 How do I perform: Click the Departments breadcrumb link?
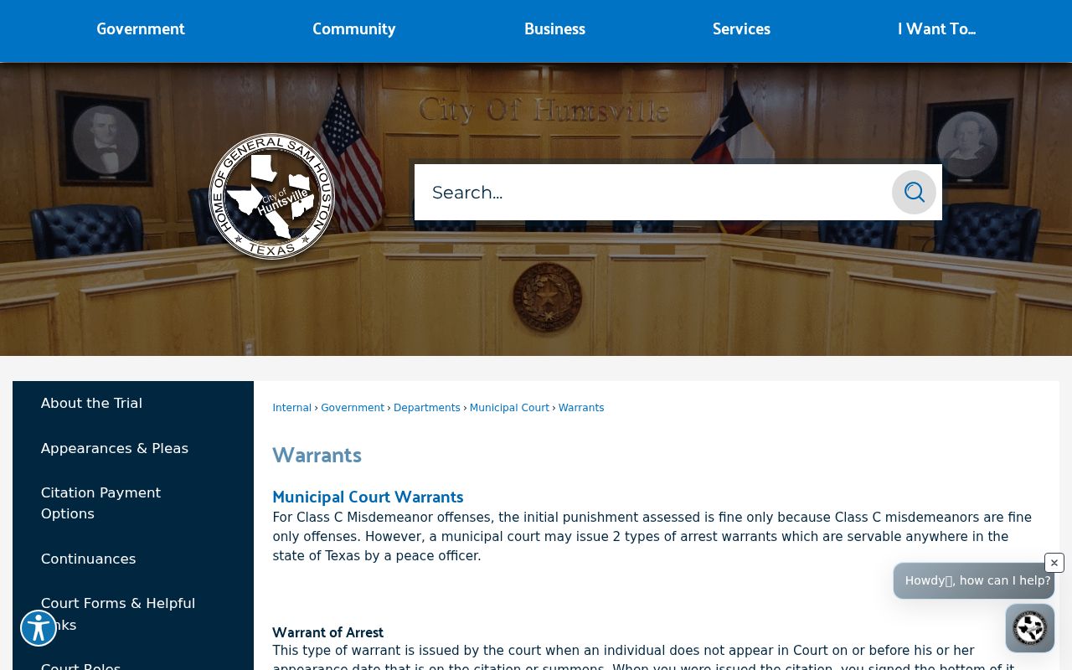pyautogui.click(x=427, y=408)
